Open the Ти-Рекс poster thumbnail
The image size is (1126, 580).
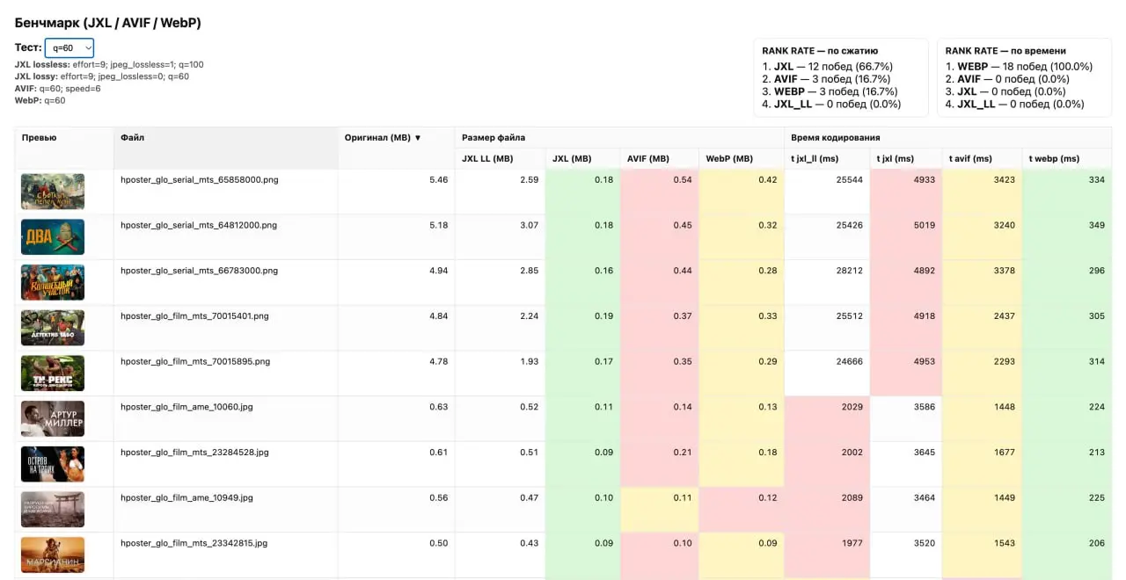tap(53, 373)
